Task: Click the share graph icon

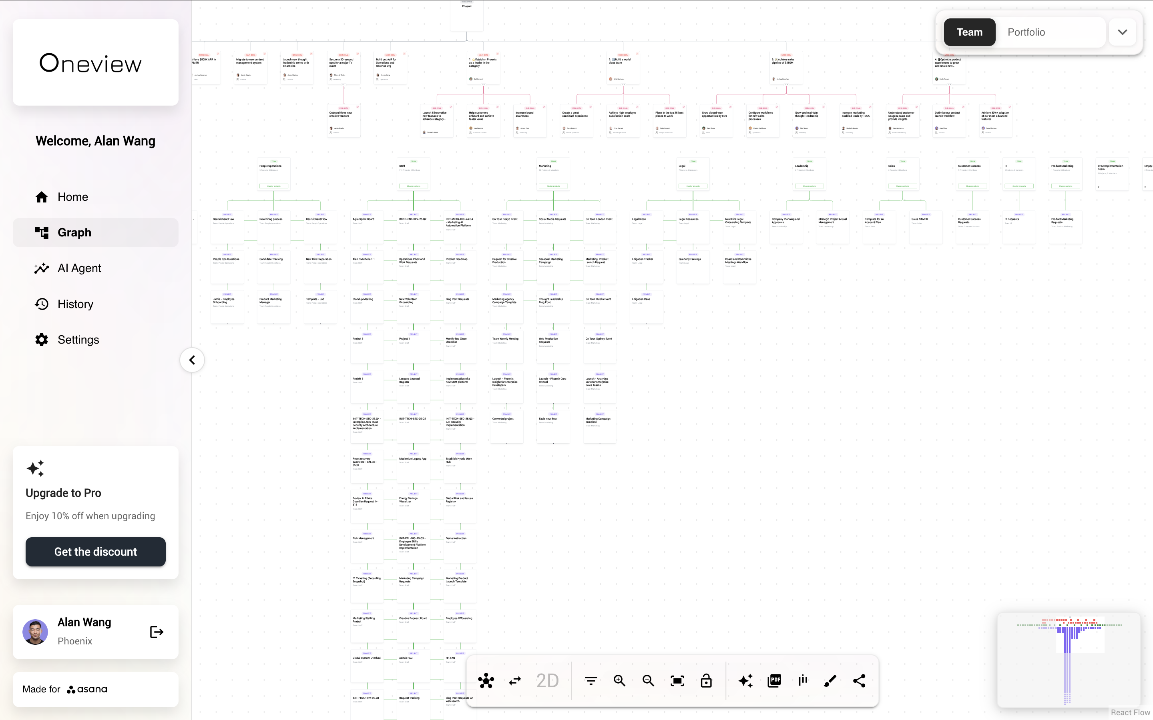Action: click(859, 680)
